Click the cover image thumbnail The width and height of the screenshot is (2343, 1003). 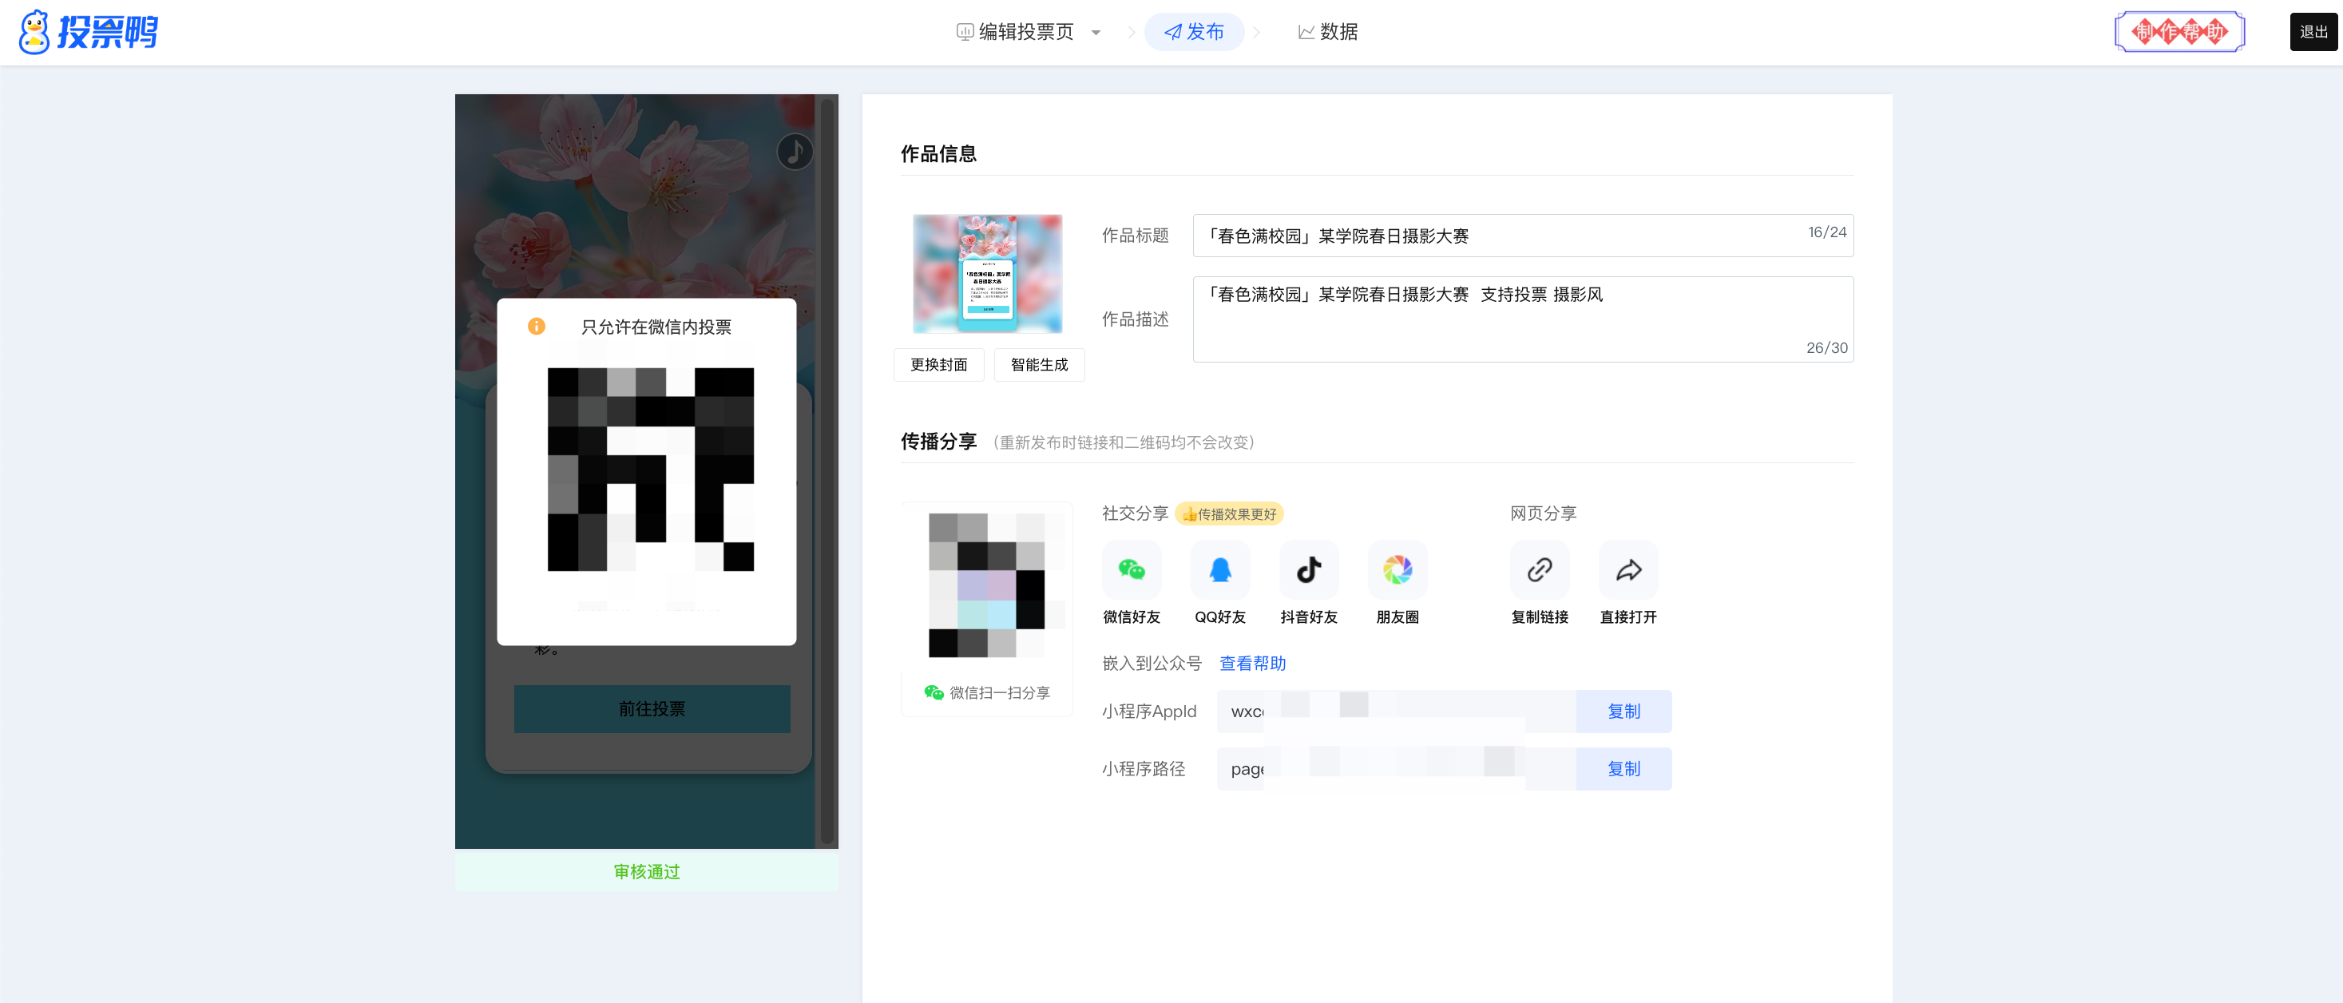tap(987, 274)
